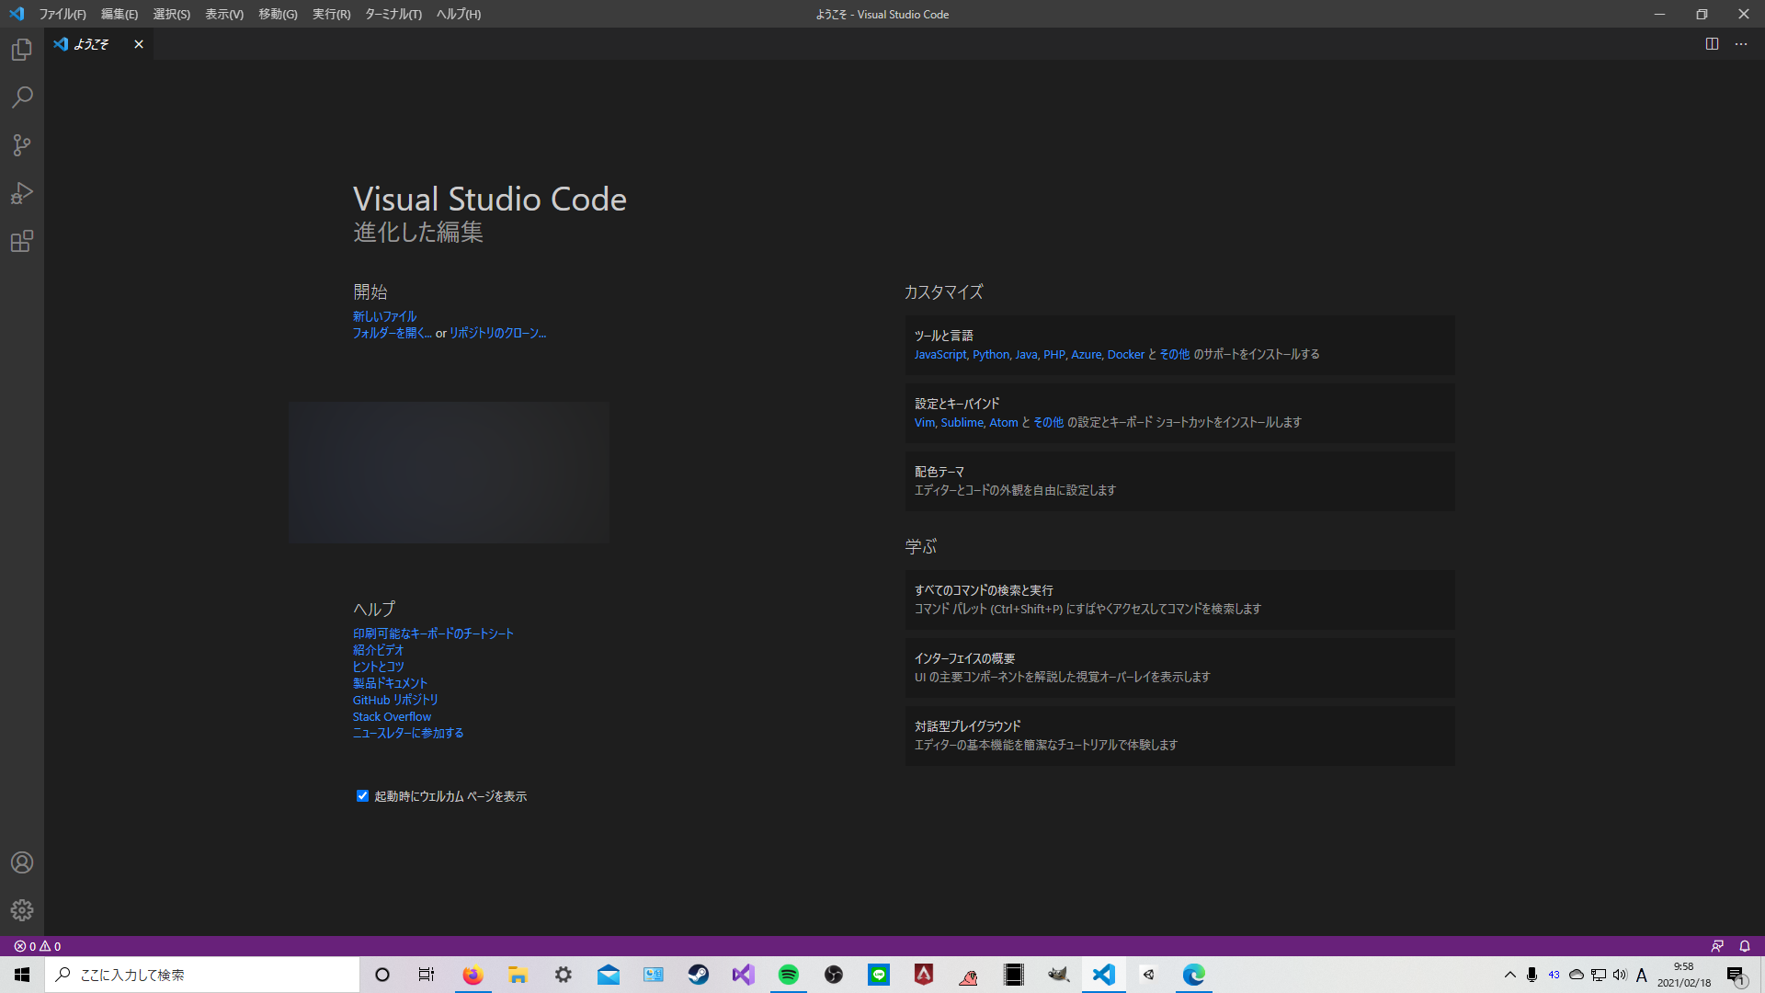Launch OBS Studio from the taskbar
The width and height of the screenshot is (1765, 993).
(x=835, y=975)
